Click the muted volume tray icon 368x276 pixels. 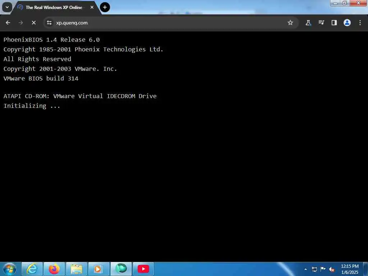click(332, 269)
